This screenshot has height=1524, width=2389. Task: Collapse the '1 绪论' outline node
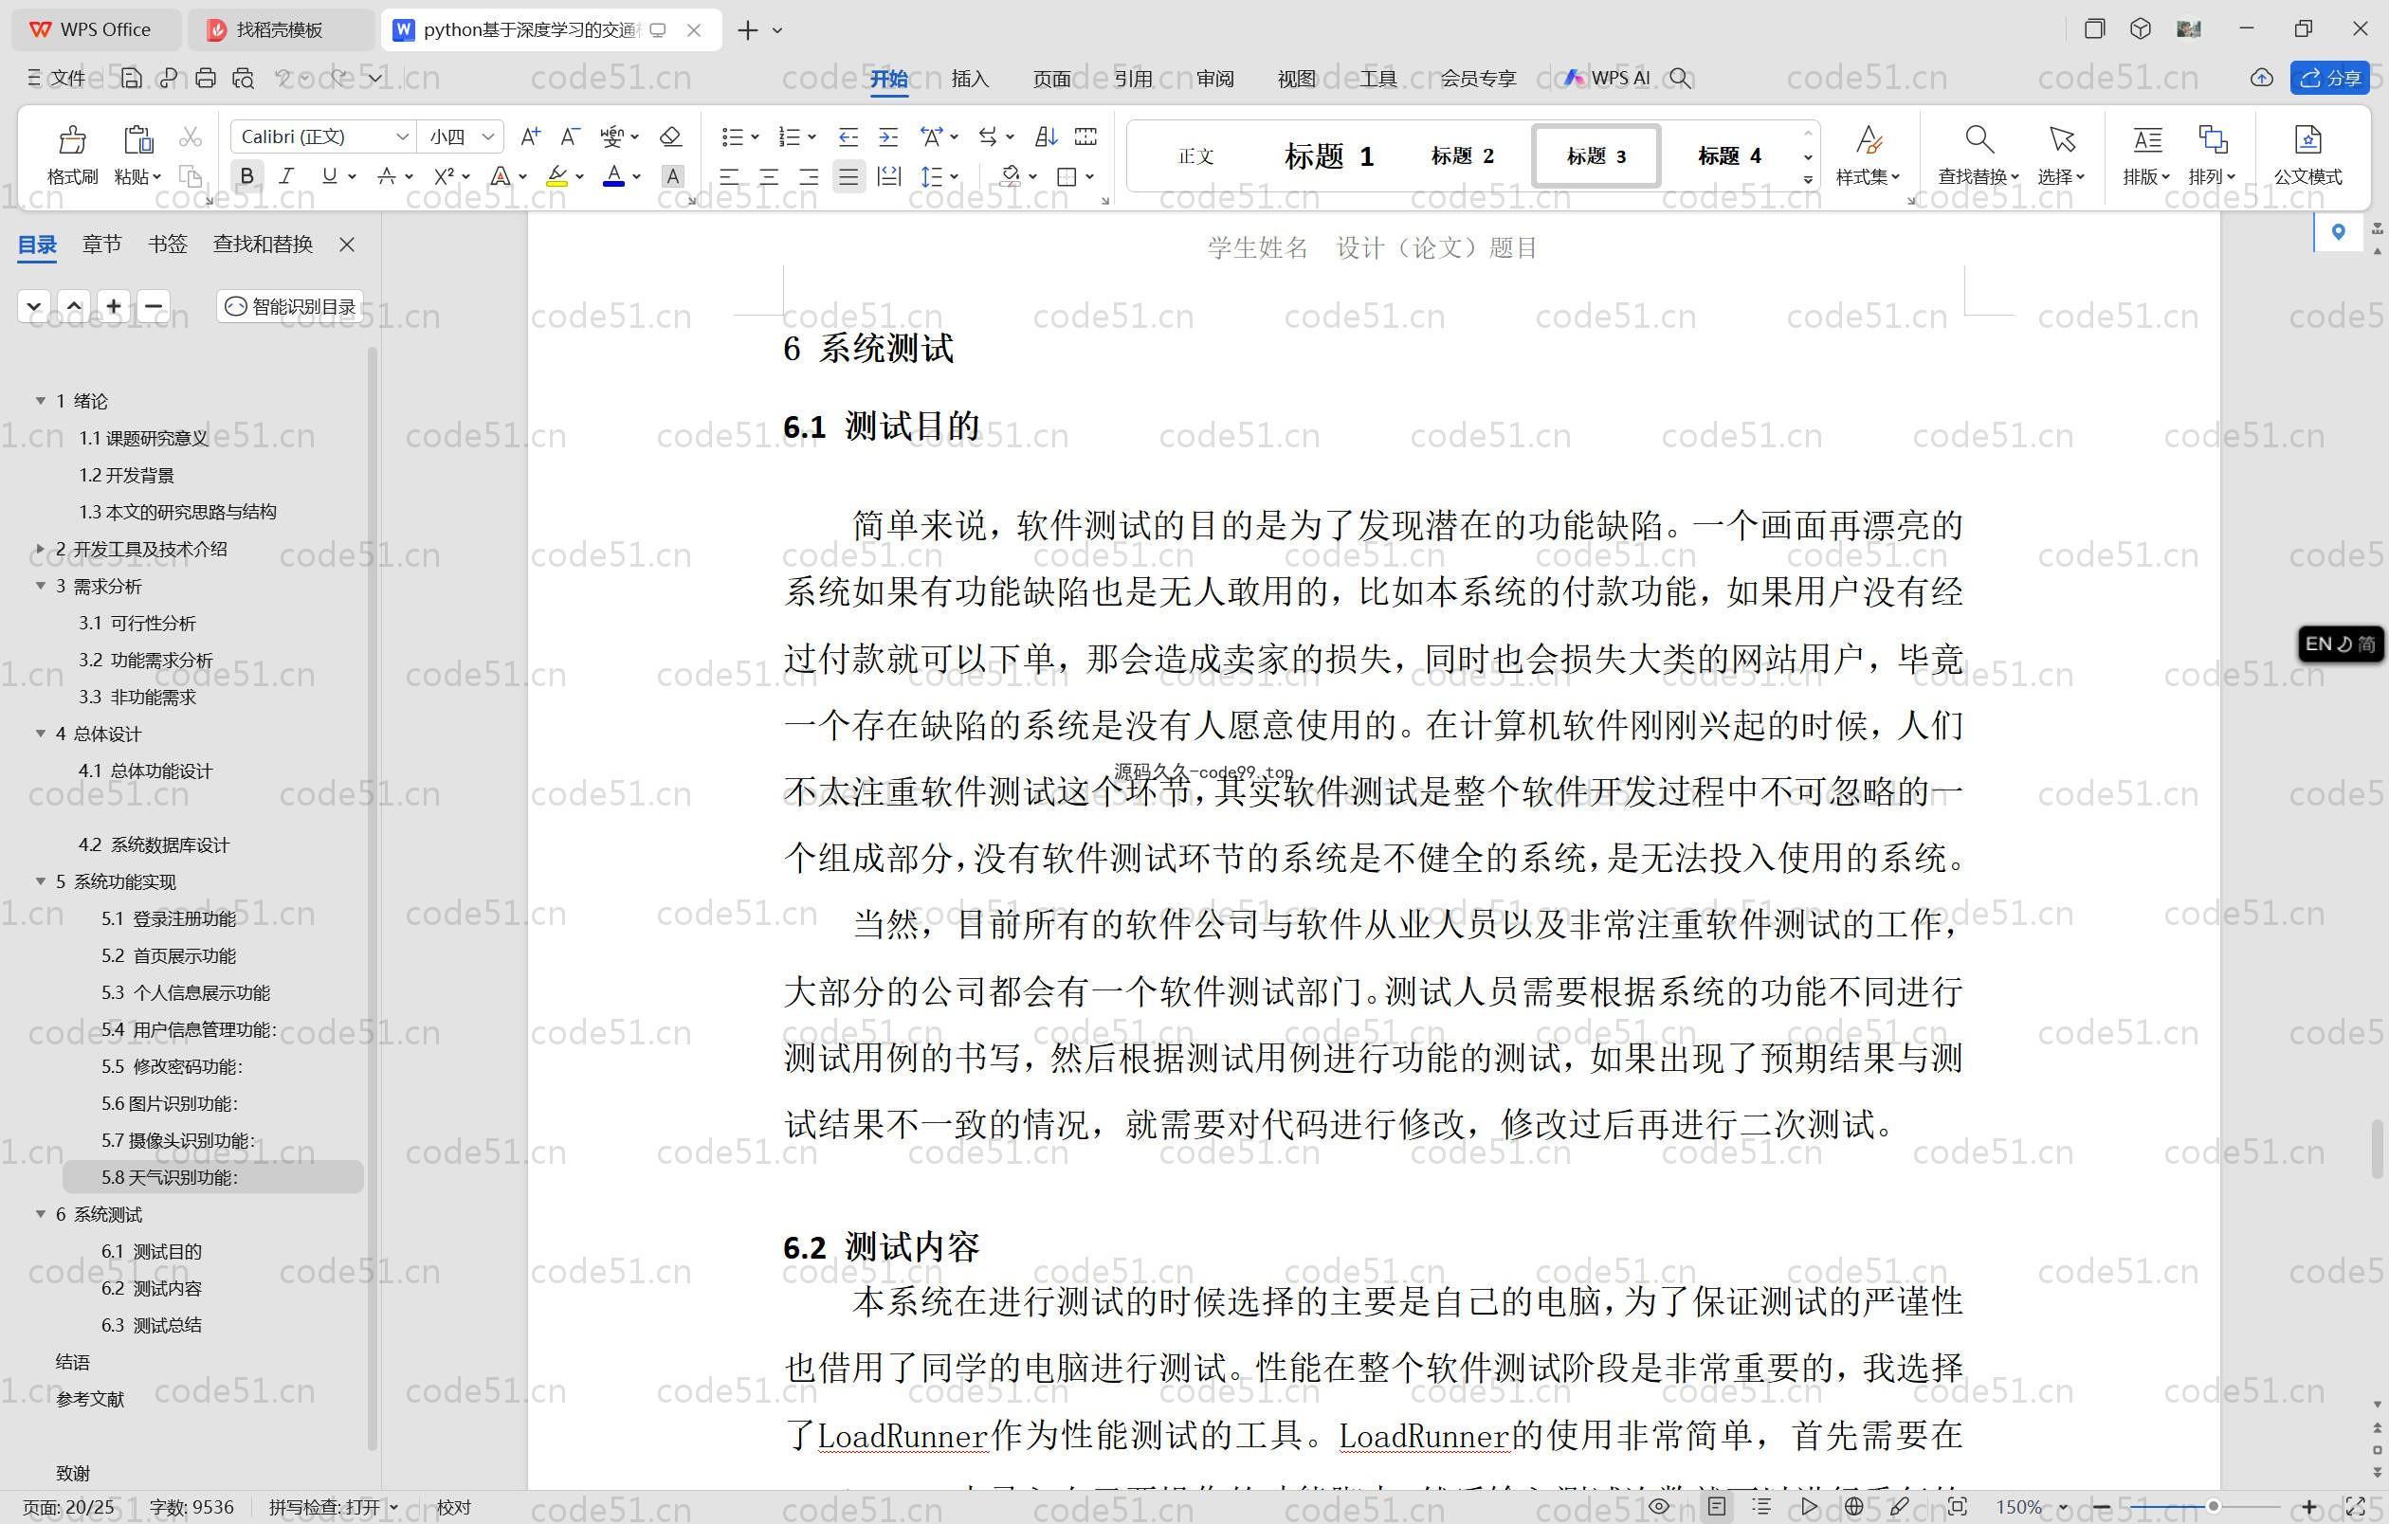[41, 401]
